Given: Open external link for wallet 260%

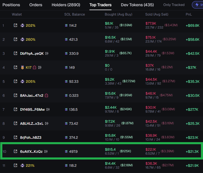Looking at the screenshot, I should coord(15,39).
